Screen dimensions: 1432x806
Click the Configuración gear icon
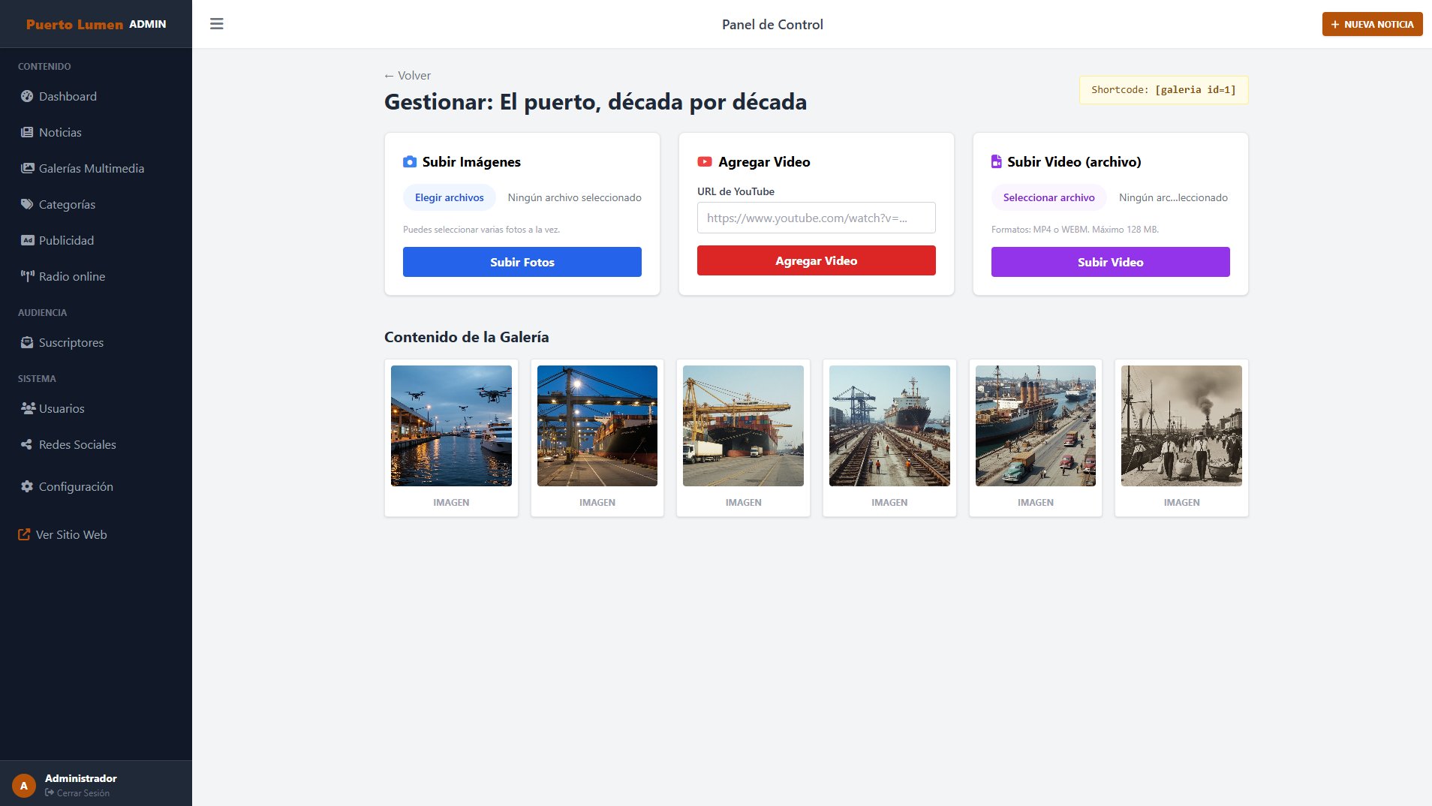pyautogui.click(x=27, y=486)
